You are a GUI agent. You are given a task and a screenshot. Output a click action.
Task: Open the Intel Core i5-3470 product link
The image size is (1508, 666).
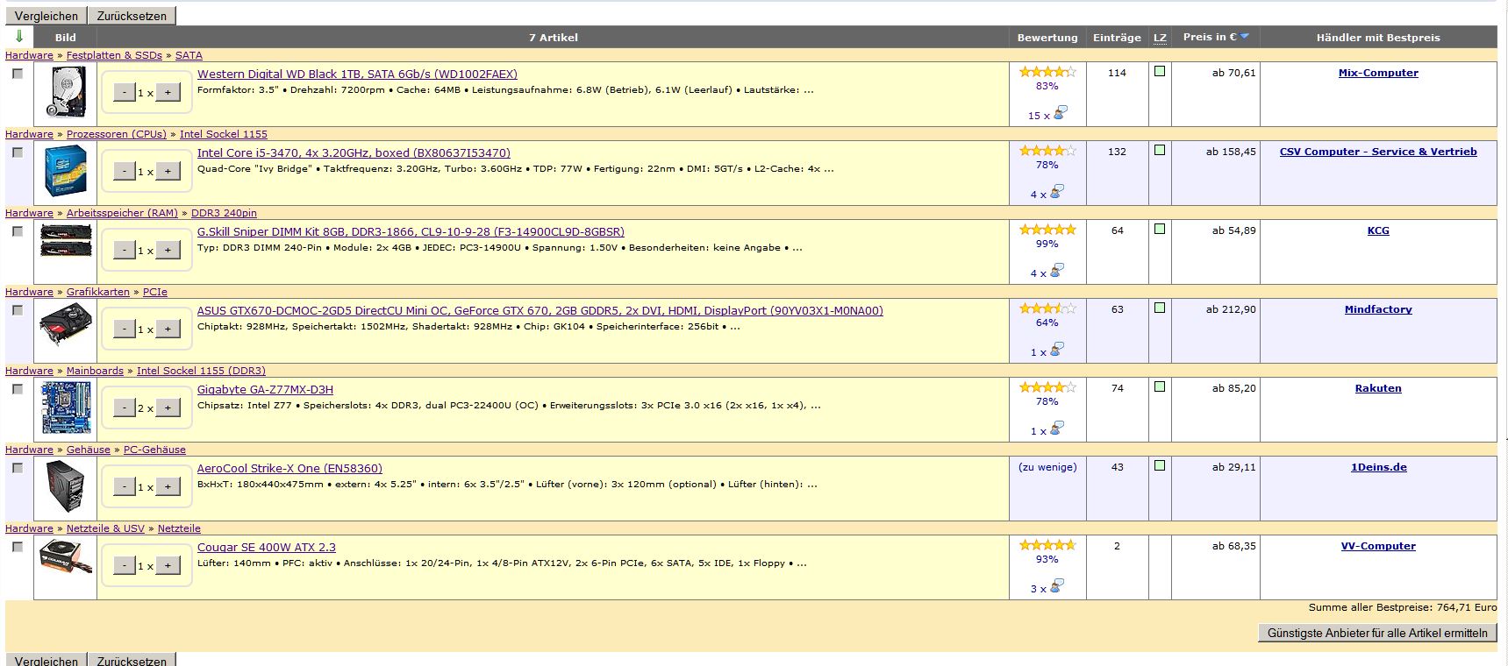tap(354, 153)
